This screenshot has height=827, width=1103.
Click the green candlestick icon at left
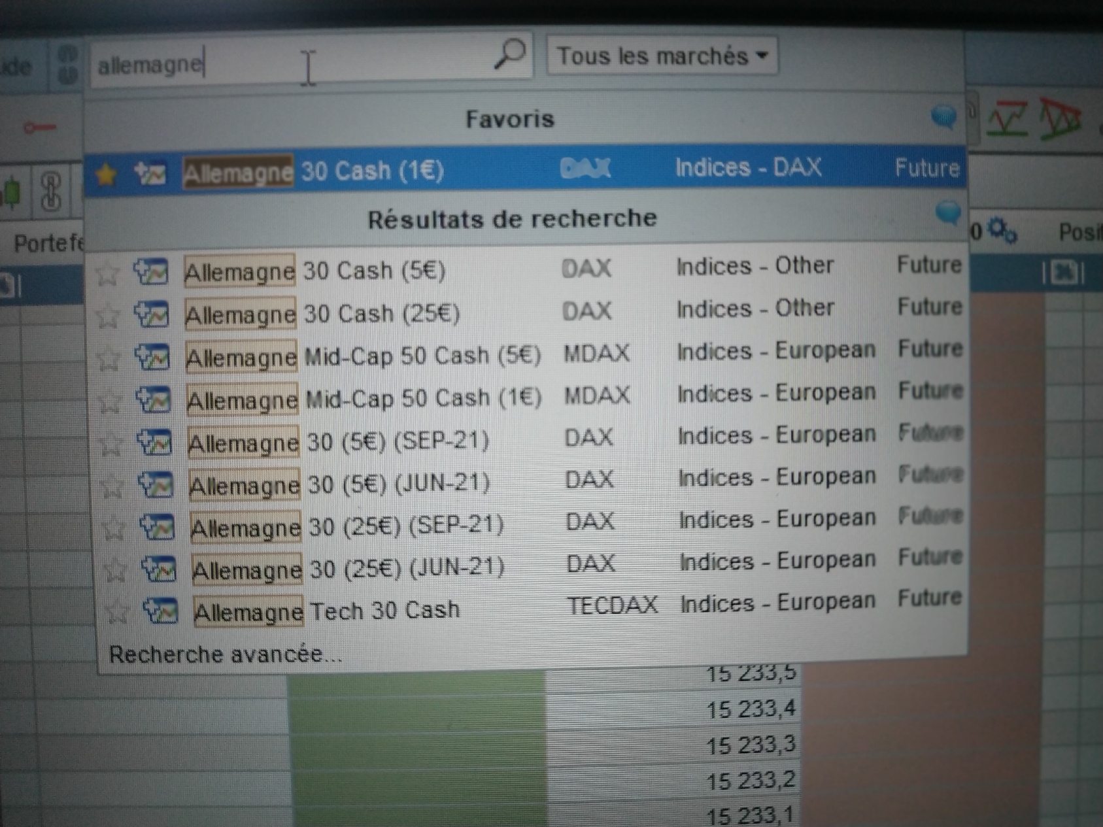11,192
